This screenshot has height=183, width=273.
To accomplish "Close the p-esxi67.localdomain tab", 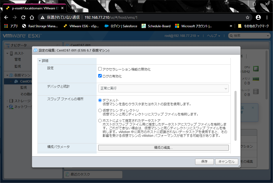I will click(x=62, y=8).
